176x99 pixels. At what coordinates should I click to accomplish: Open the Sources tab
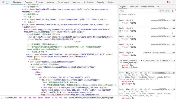[x=39, y=2]
